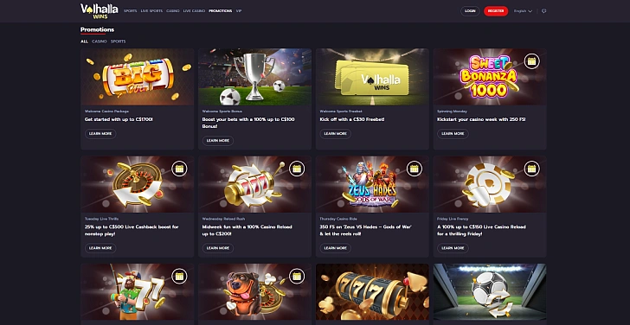Open the chat support icon in header
Screen dimensions: 630x325
coord(544,11)
